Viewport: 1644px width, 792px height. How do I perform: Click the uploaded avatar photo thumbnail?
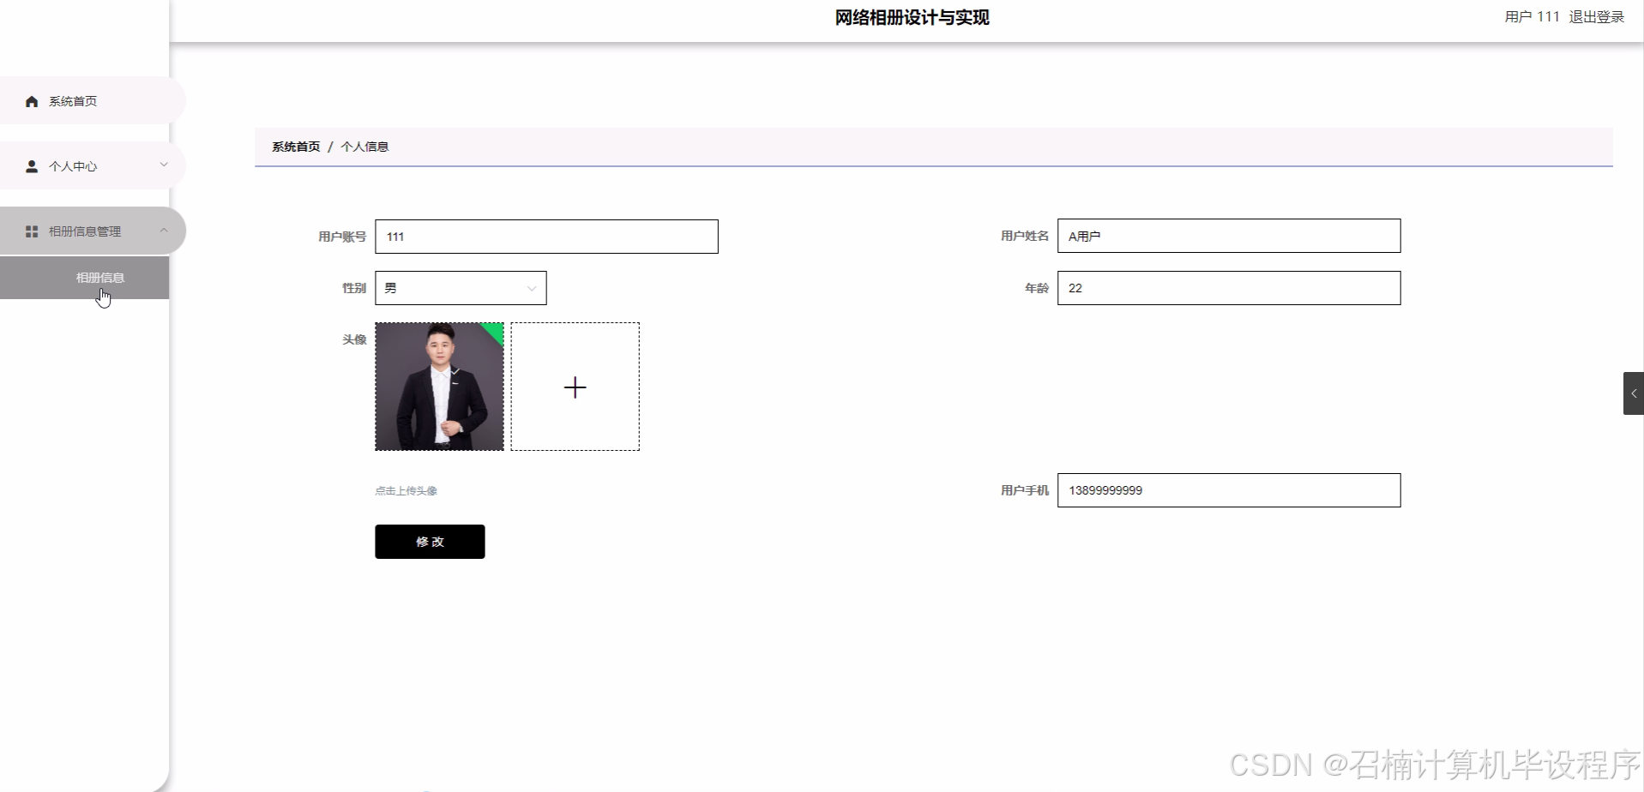(x=438, y=387)
